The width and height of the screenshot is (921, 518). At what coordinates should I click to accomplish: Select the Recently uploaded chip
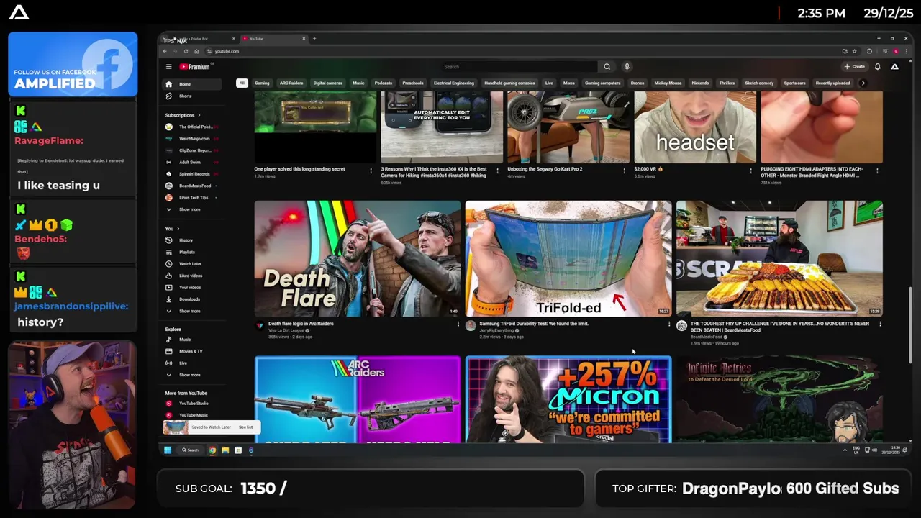832,83
